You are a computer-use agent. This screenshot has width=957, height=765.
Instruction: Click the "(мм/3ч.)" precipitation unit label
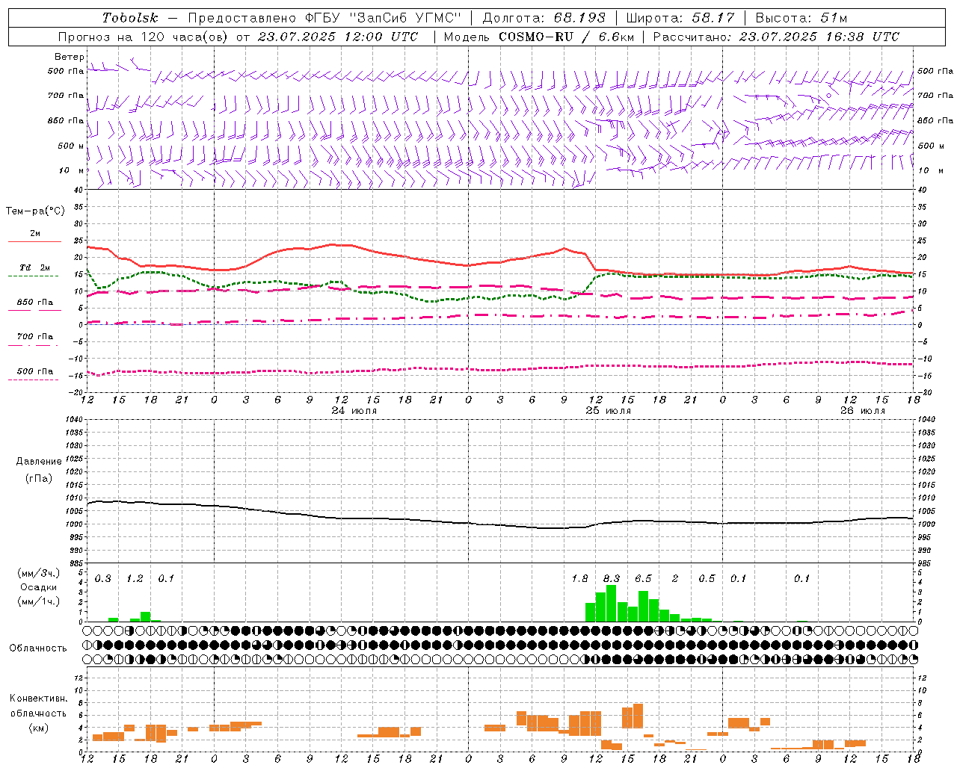pos(38,573)
